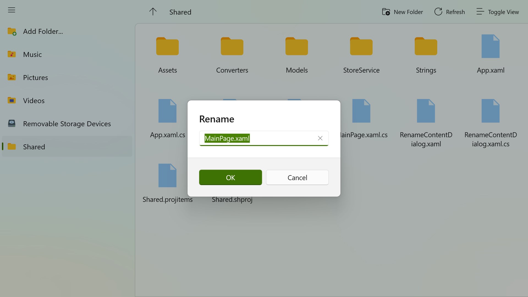Select the App.xaml file icon
This screenshot has width=528, height=297.
pyautogui.click(x=491, y=46)
